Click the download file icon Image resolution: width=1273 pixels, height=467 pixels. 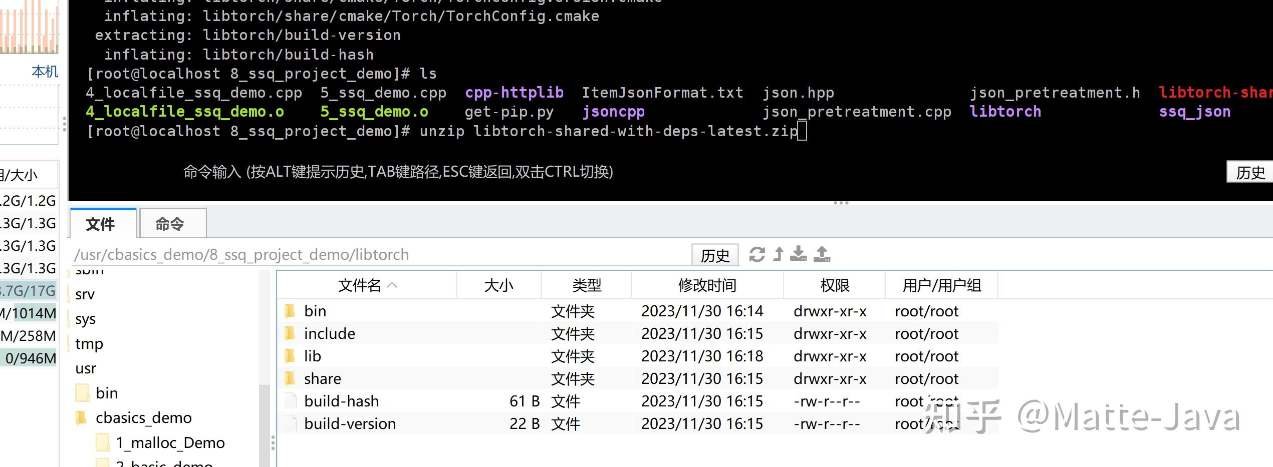click(x=798, y=254)
